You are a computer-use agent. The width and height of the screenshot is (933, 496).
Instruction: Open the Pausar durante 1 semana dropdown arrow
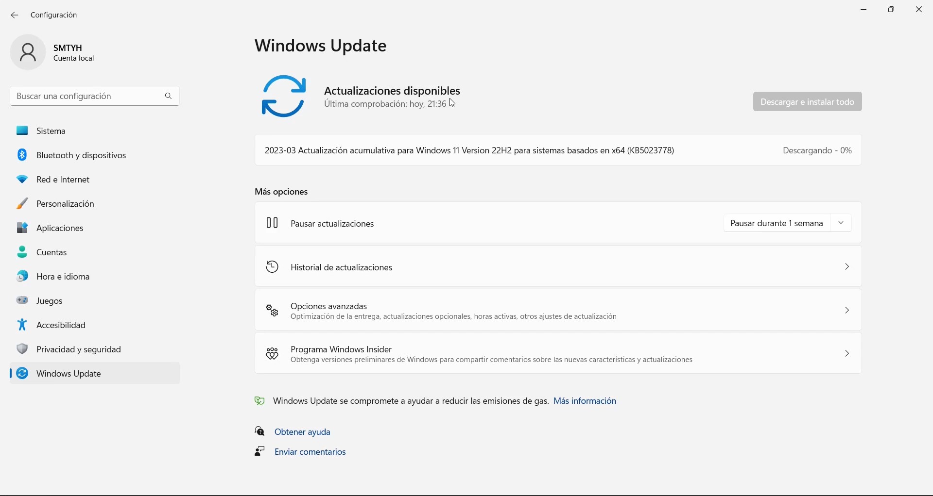coord(842,223)
